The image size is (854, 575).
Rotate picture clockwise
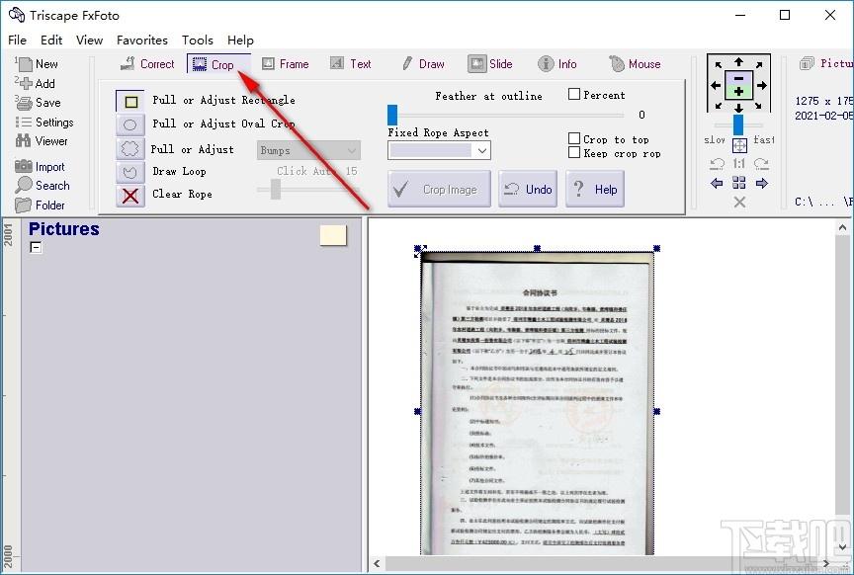761,163
